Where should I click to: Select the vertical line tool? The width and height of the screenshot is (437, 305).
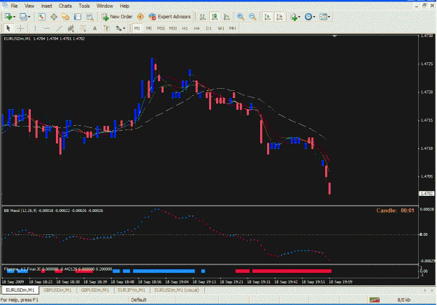35,28
